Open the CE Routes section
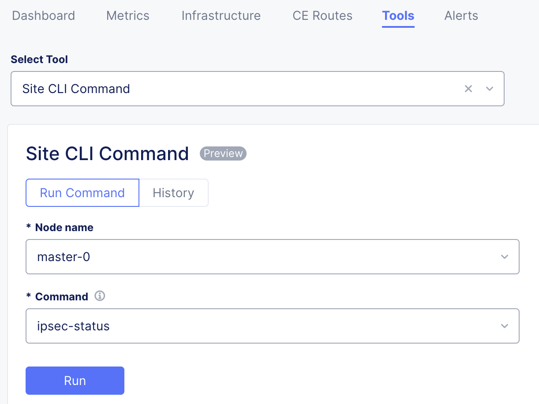Viewport: 539px width, 404px height. [x=322, y=15]
